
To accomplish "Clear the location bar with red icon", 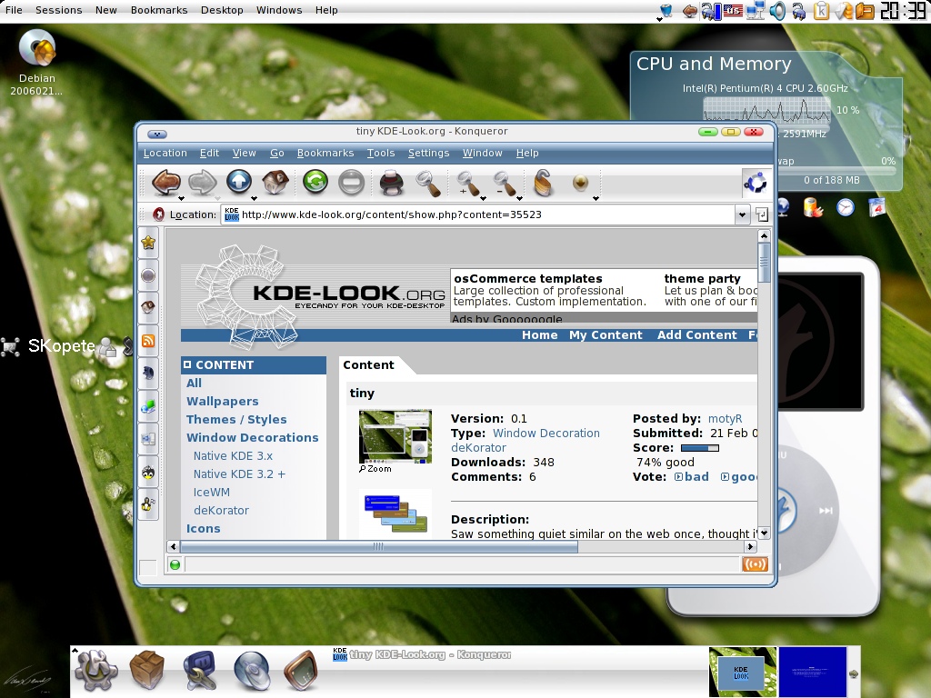I will [x=158, y=214].
